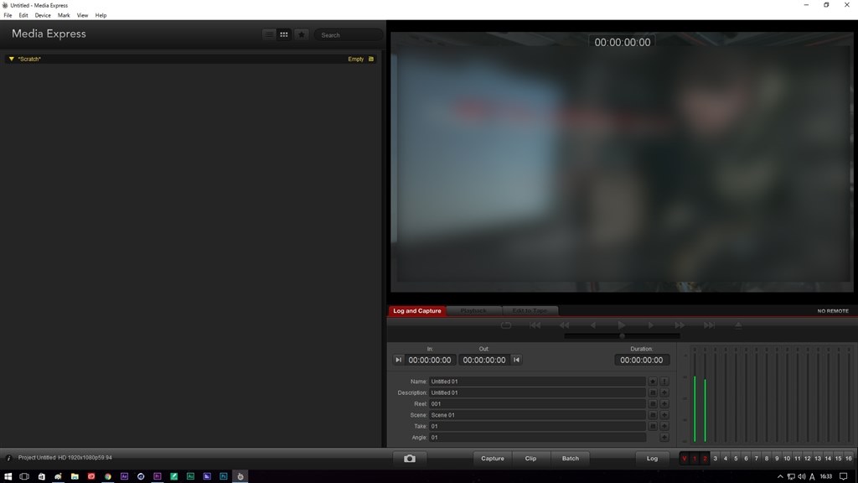Viewport: 858px width, 483px height.
Task: Click the Log button
Action: coord(652,459)
